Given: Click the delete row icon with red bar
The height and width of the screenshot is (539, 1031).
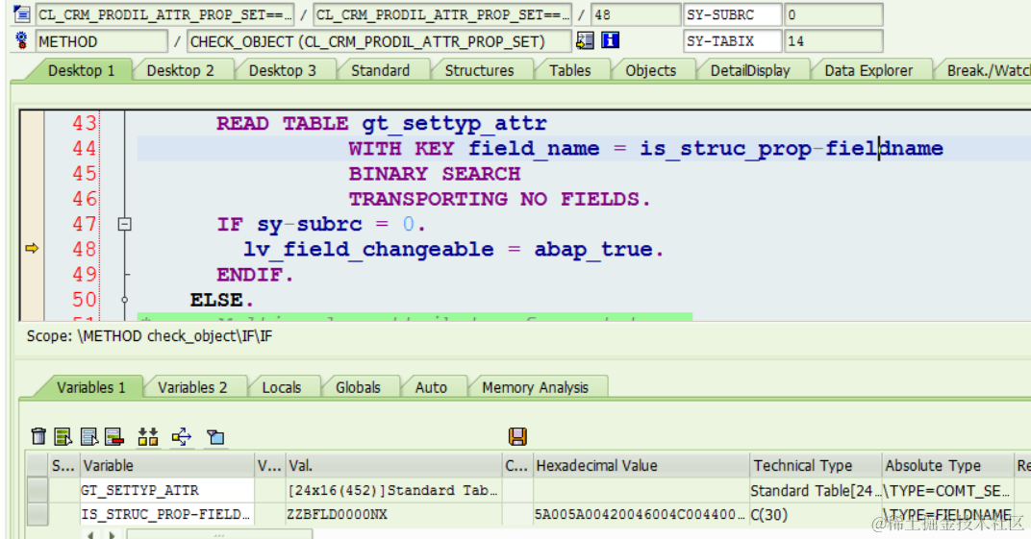Looking at the screenshot, I should [x=114, y=436].
